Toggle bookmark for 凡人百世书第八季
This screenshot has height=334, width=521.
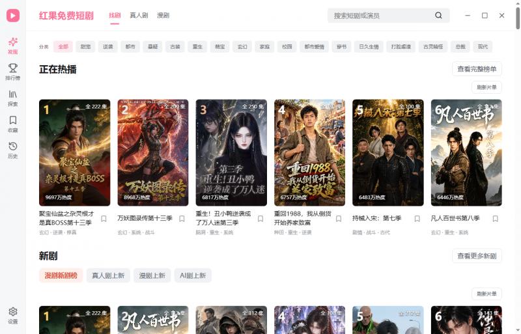496,218
